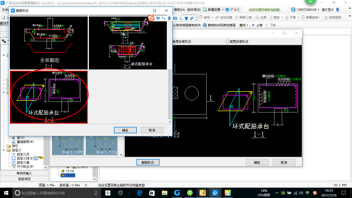Click 选择楼层 in toolbar

(x=333, y=18)
